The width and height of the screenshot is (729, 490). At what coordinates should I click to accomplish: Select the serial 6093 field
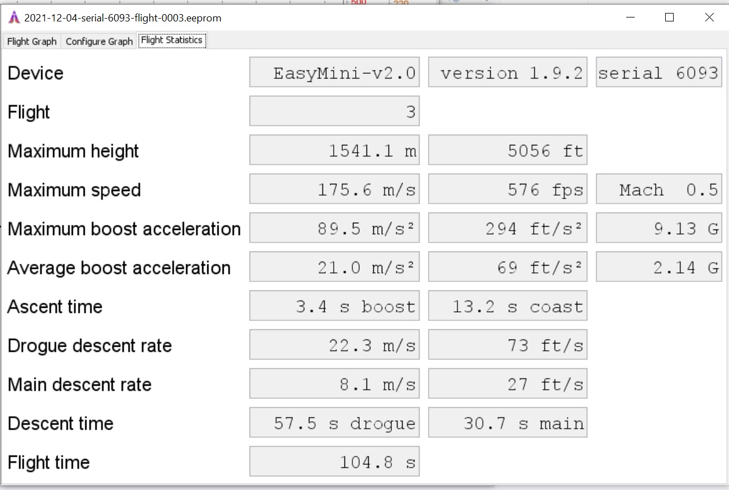(x=658, y=73)
